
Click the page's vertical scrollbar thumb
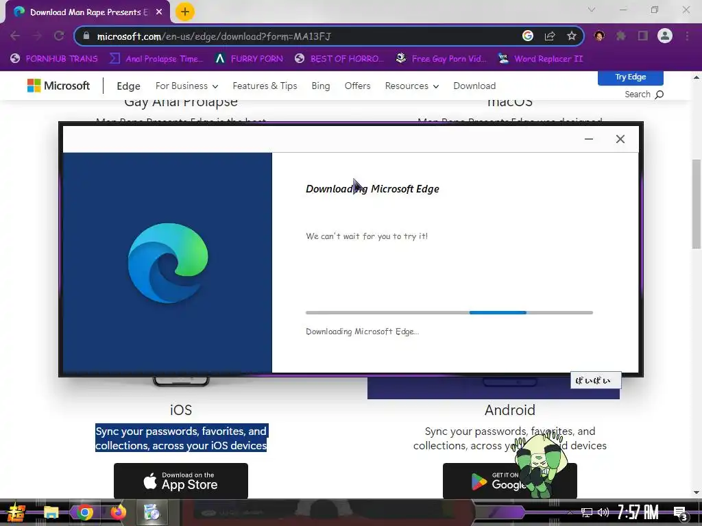point(697,204)
